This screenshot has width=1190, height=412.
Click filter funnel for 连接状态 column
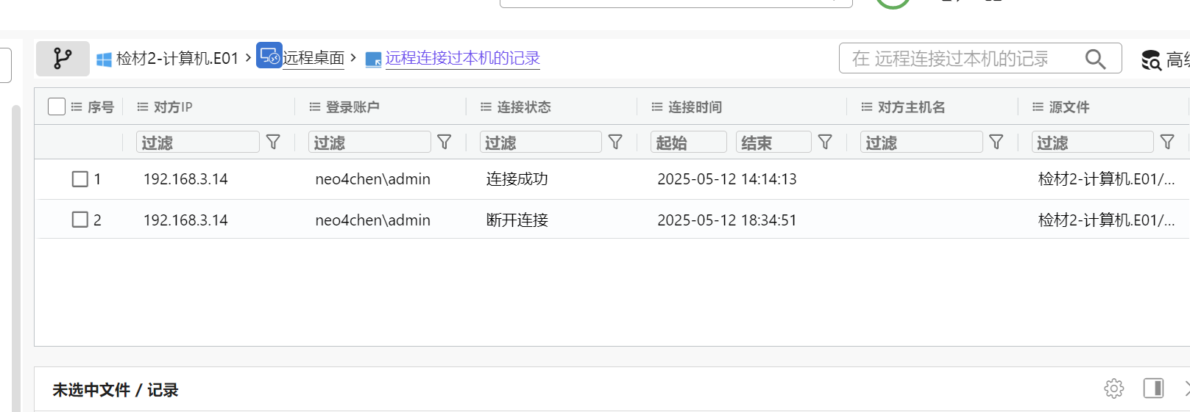click(616, 142)
